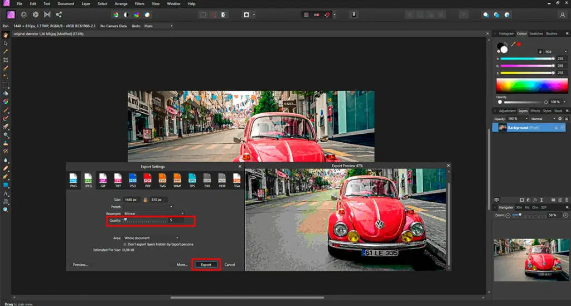Toggle the lock on Background layer
Viewport: 571px width, 306px height.
pos(556,128)
